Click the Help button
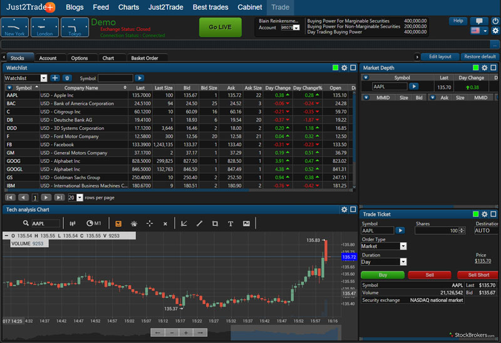501x343 pixels. [458, 21]
